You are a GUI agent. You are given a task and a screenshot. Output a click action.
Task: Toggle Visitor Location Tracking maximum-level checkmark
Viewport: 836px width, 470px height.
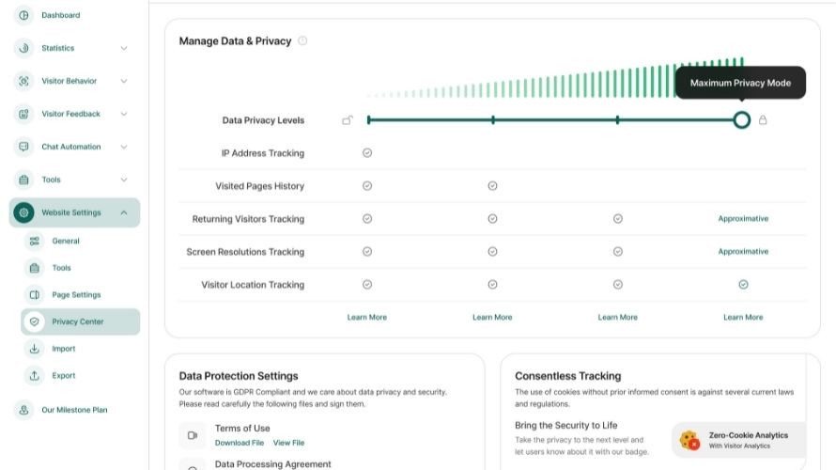click(743, 284)
